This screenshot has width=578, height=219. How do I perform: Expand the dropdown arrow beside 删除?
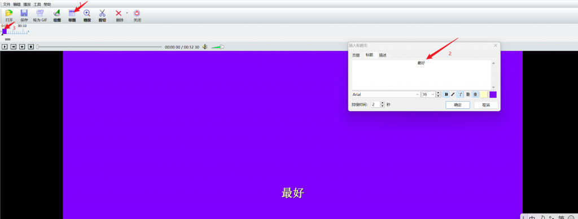pyautogui.click(x=127, y=14)
